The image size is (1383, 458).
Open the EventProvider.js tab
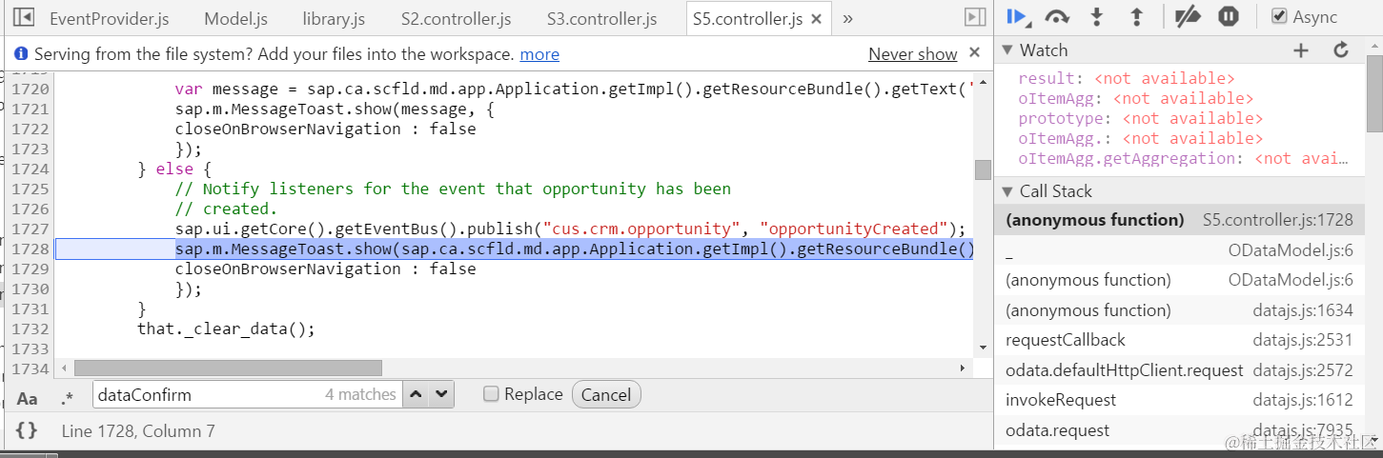click(110, 19)
